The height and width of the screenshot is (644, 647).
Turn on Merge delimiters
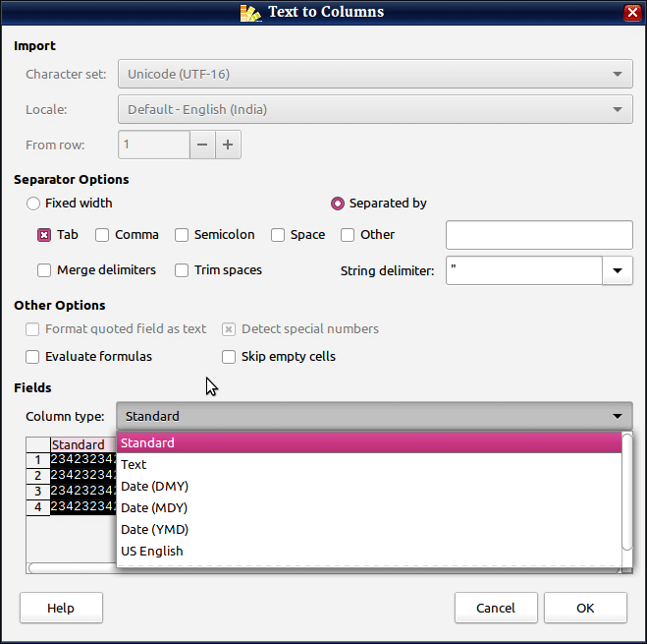pyautogui.click(x=44, y=270)
